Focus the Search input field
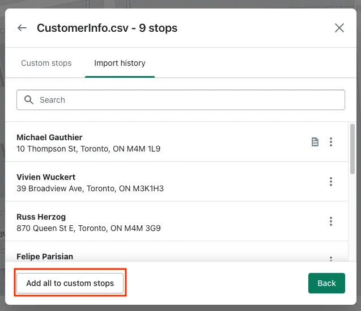Viewport: 361px width, 311px height. (x=181, y=100)
